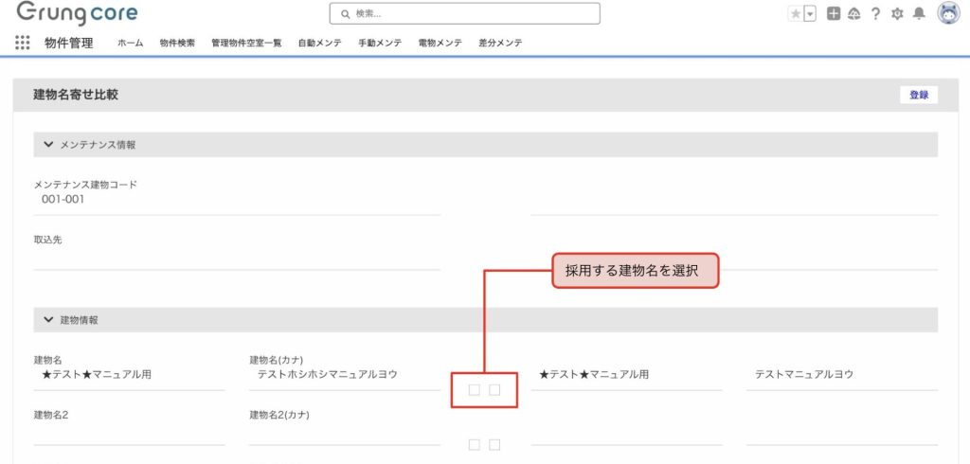
Task: Open the notifications bell
Action: [x=918, y=13]
